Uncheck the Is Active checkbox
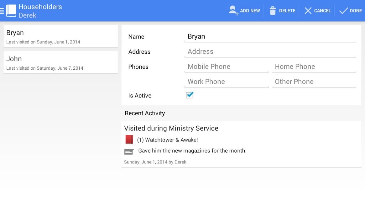365x200 pixels. [190, 95]
